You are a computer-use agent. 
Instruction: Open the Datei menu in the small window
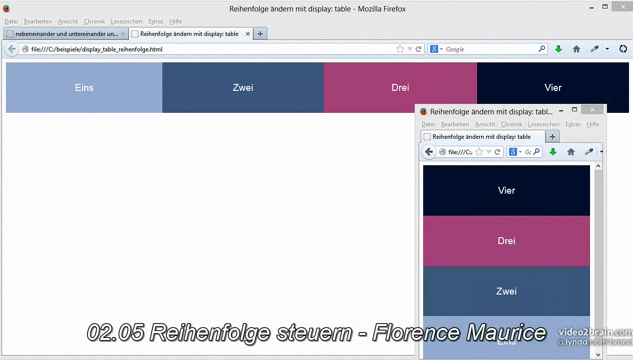[428, 124]
